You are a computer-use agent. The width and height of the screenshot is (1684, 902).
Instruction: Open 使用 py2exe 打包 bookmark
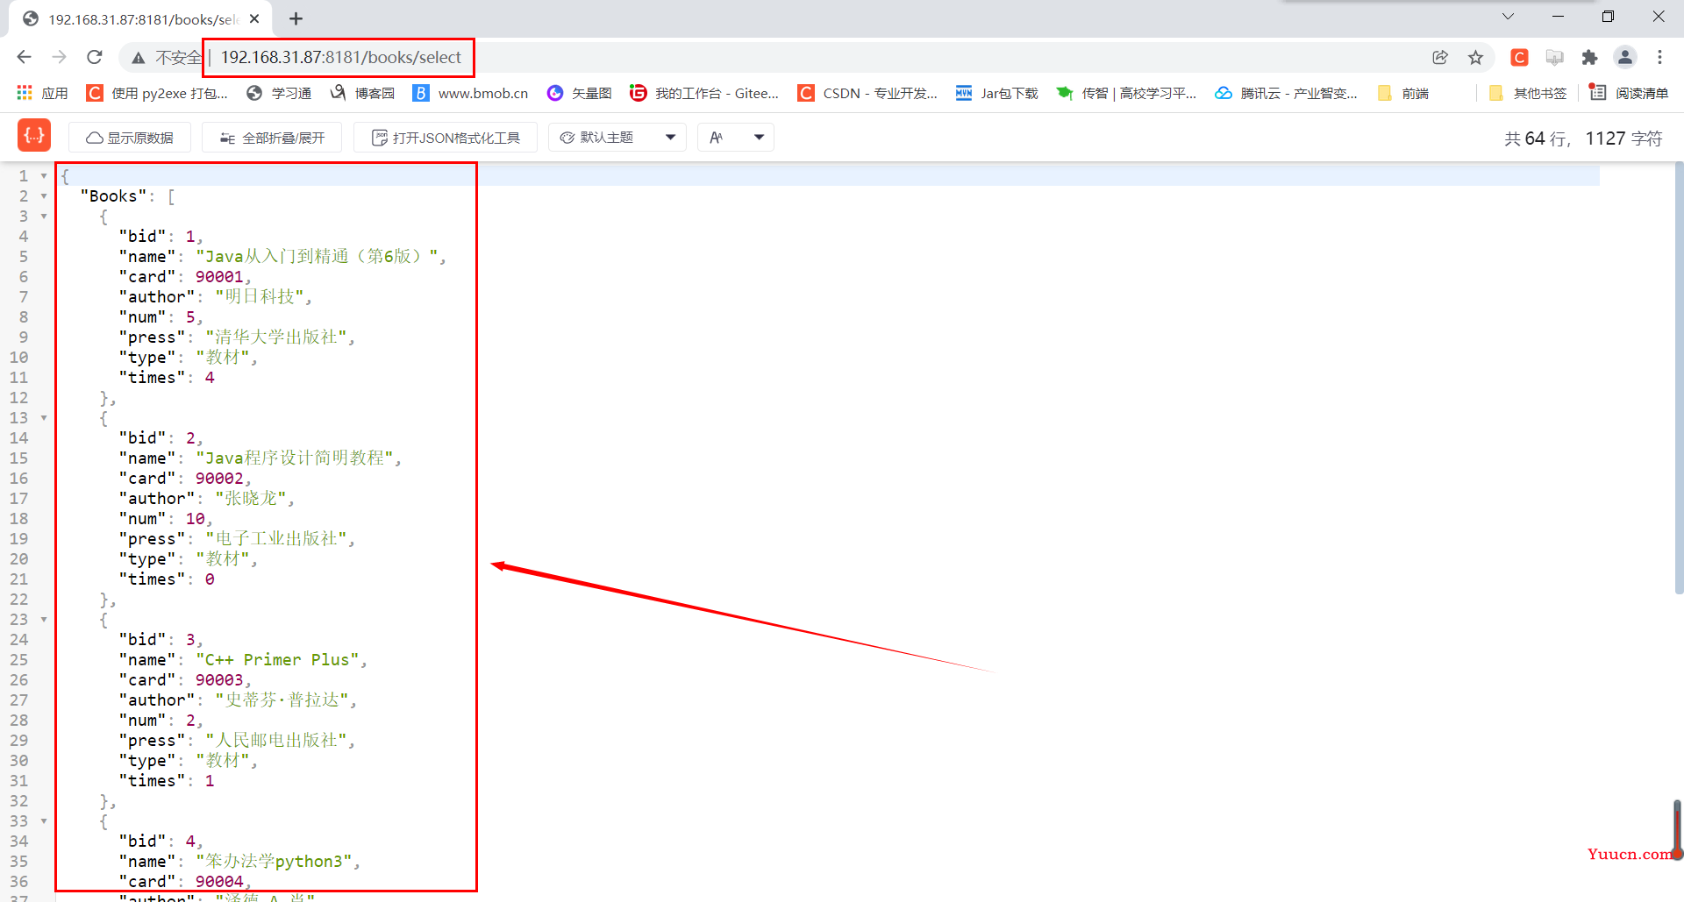point(157,93)
